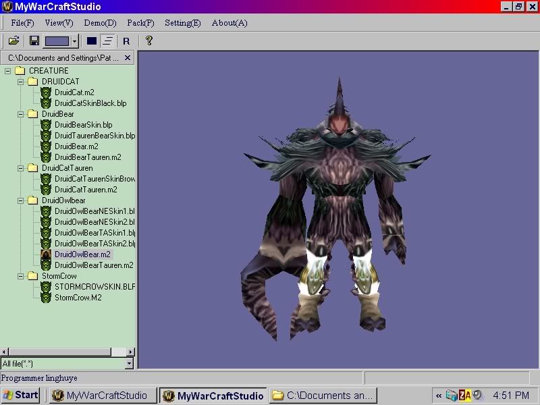
Task: Click the tree panel right scroll arrow
Action: coord(130,352)
